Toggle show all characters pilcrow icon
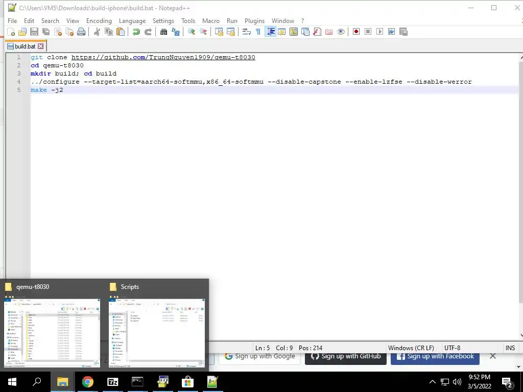Image resolution: width=523 pixels, height=392 pixels. click(x=258, y=32)
